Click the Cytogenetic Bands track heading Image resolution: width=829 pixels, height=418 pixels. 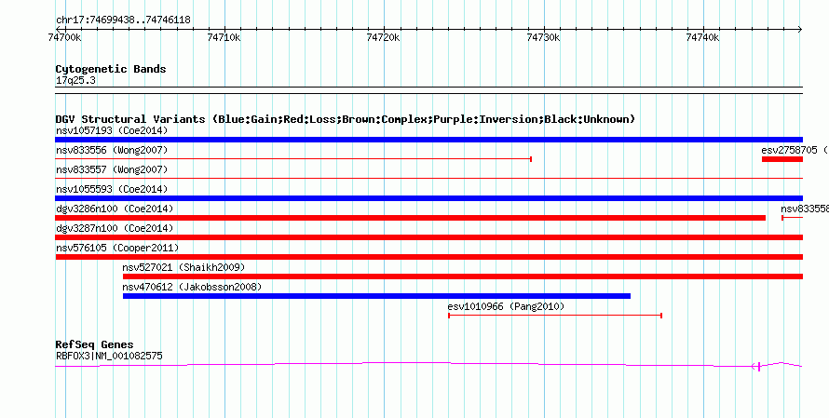pyautogui.click(x=111, y=69)
